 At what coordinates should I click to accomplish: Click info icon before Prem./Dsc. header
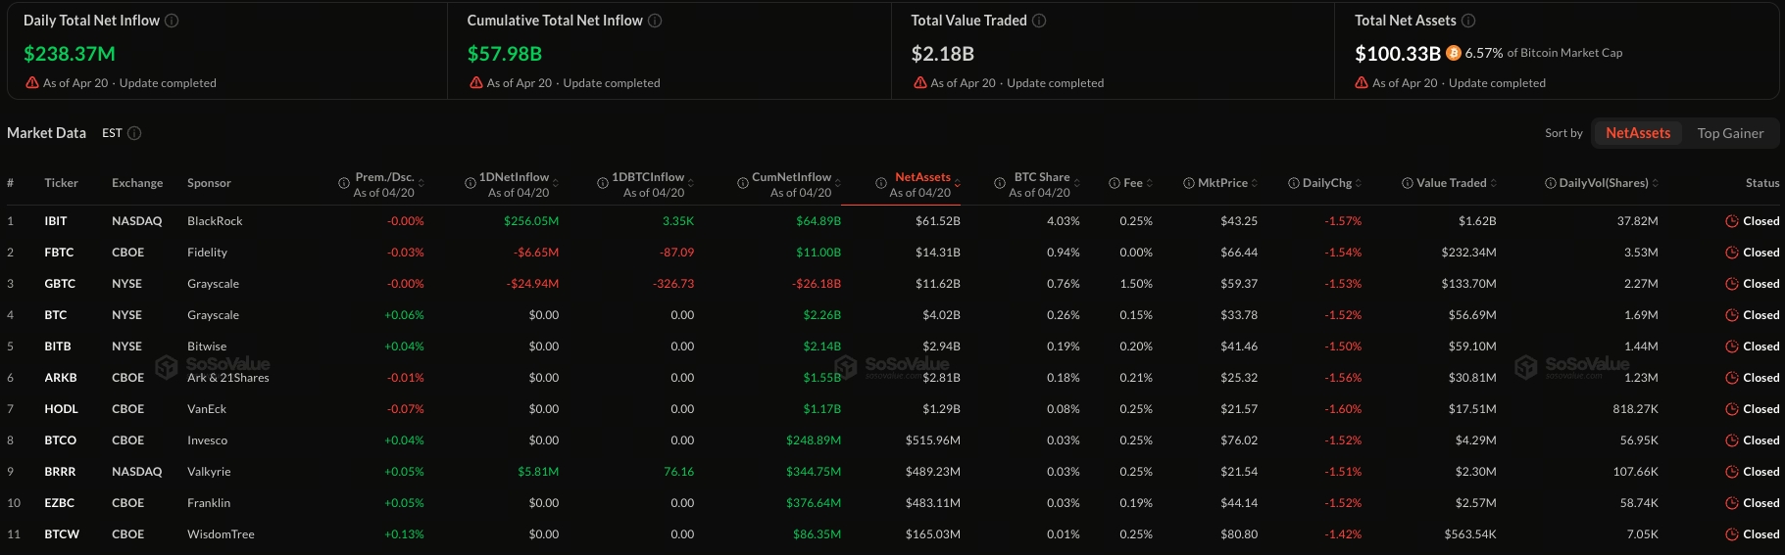coord(344,183)
